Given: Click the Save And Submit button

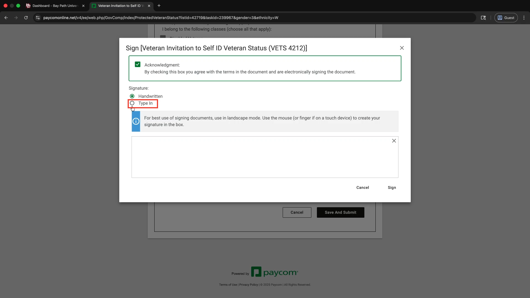Looking at the screenshot, I should [340, 212].
